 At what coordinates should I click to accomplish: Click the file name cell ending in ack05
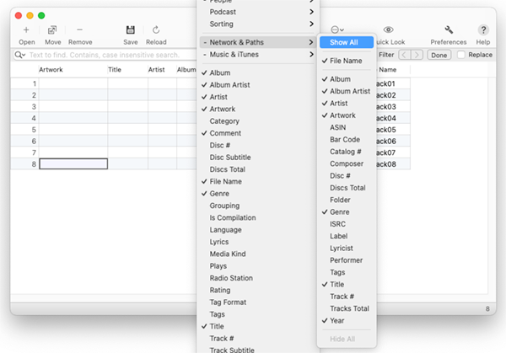click(393, 130)
